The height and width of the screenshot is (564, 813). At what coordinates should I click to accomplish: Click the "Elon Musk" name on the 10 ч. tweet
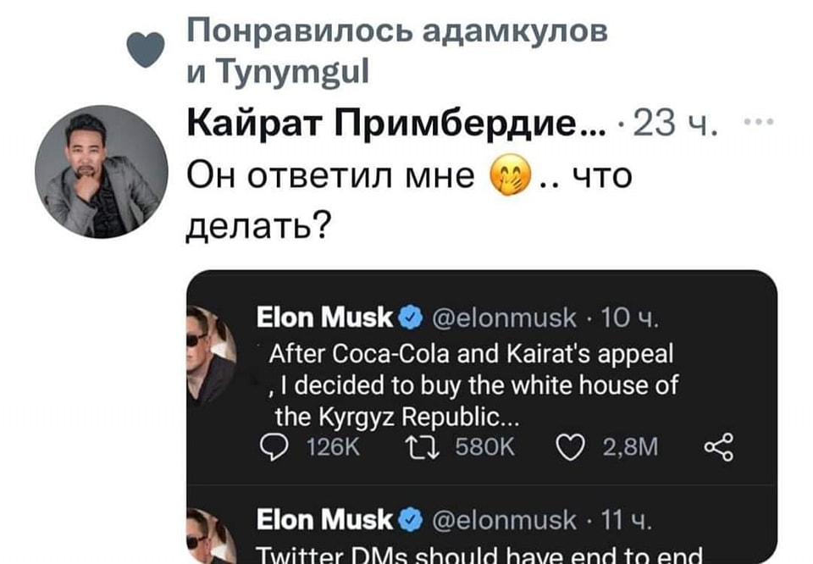coord(324,318)
